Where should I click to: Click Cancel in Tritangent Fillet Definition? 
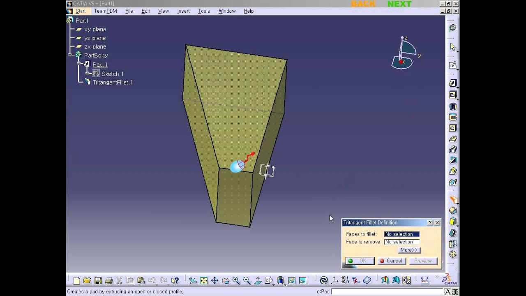[x=392, y=261]
